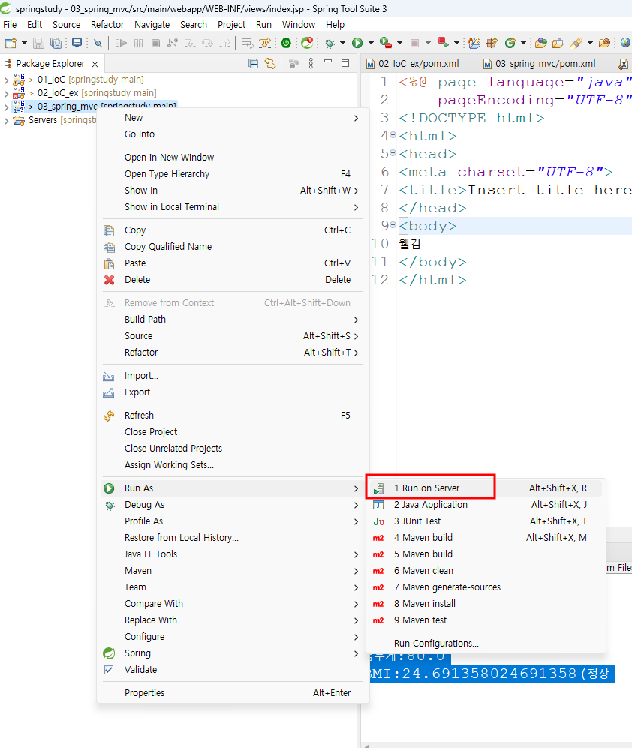Click the New file toolbar icon
Screen dimensions: 632x748
[x=11, y=43]
